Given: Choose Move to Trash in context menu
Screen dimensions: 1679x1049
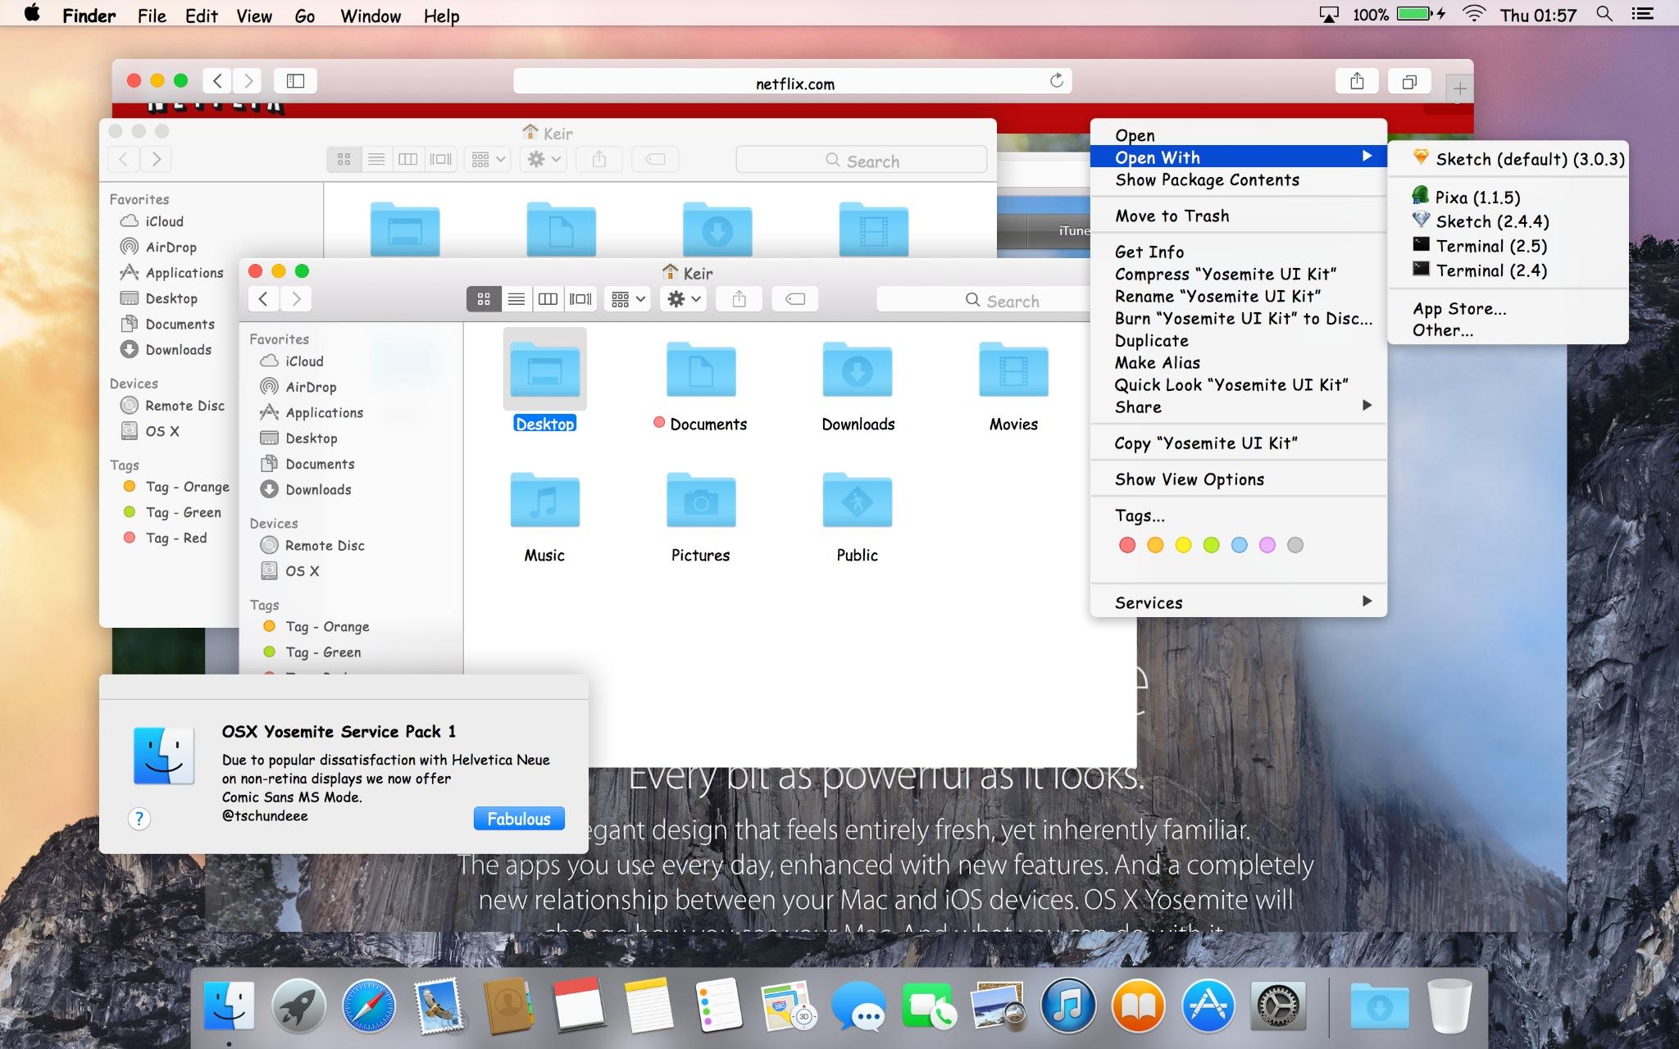Looking at the screenshot, I should pyautogui.click(x=1172, y=216).
